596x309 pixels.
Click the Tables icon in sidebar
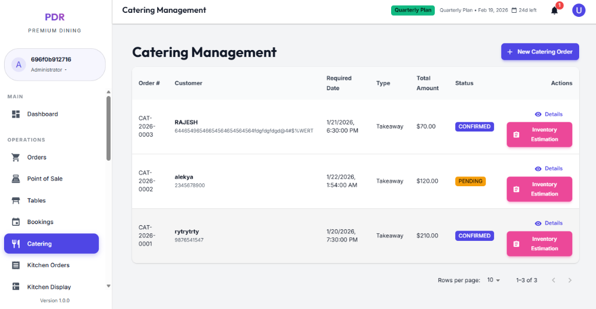coord(16,200)
